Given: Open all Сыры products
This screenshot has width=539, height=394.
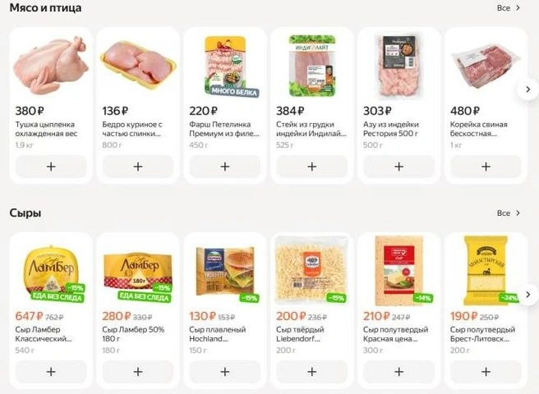Looking at the screenshot, I should point(508,213).
